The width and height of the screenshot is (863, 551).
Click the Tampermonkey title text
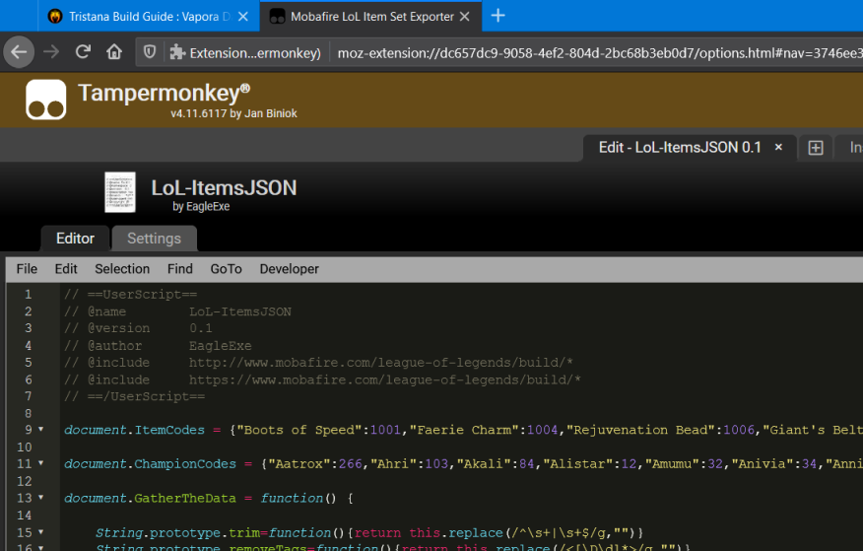click(x=164, y=93)
